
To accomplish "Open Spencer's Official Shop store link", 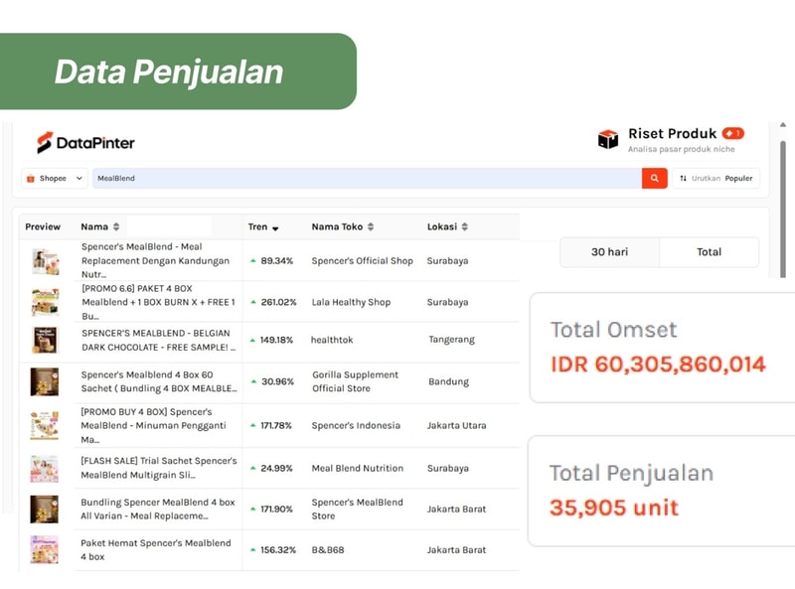I will 362,261.
